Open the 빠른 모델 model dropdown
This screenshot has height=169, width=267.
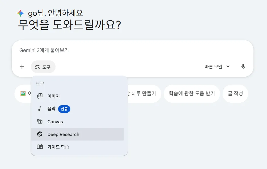coord(217,67)
